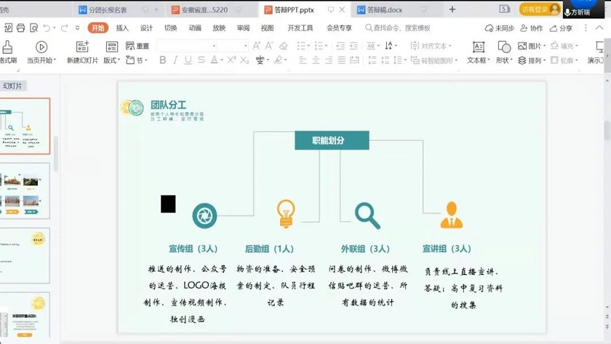Expand quick access toolbar customize arrow
Image resolution: width=611 pixels, height=344 pixels.
pyautogui.click(x=78, y=28)
